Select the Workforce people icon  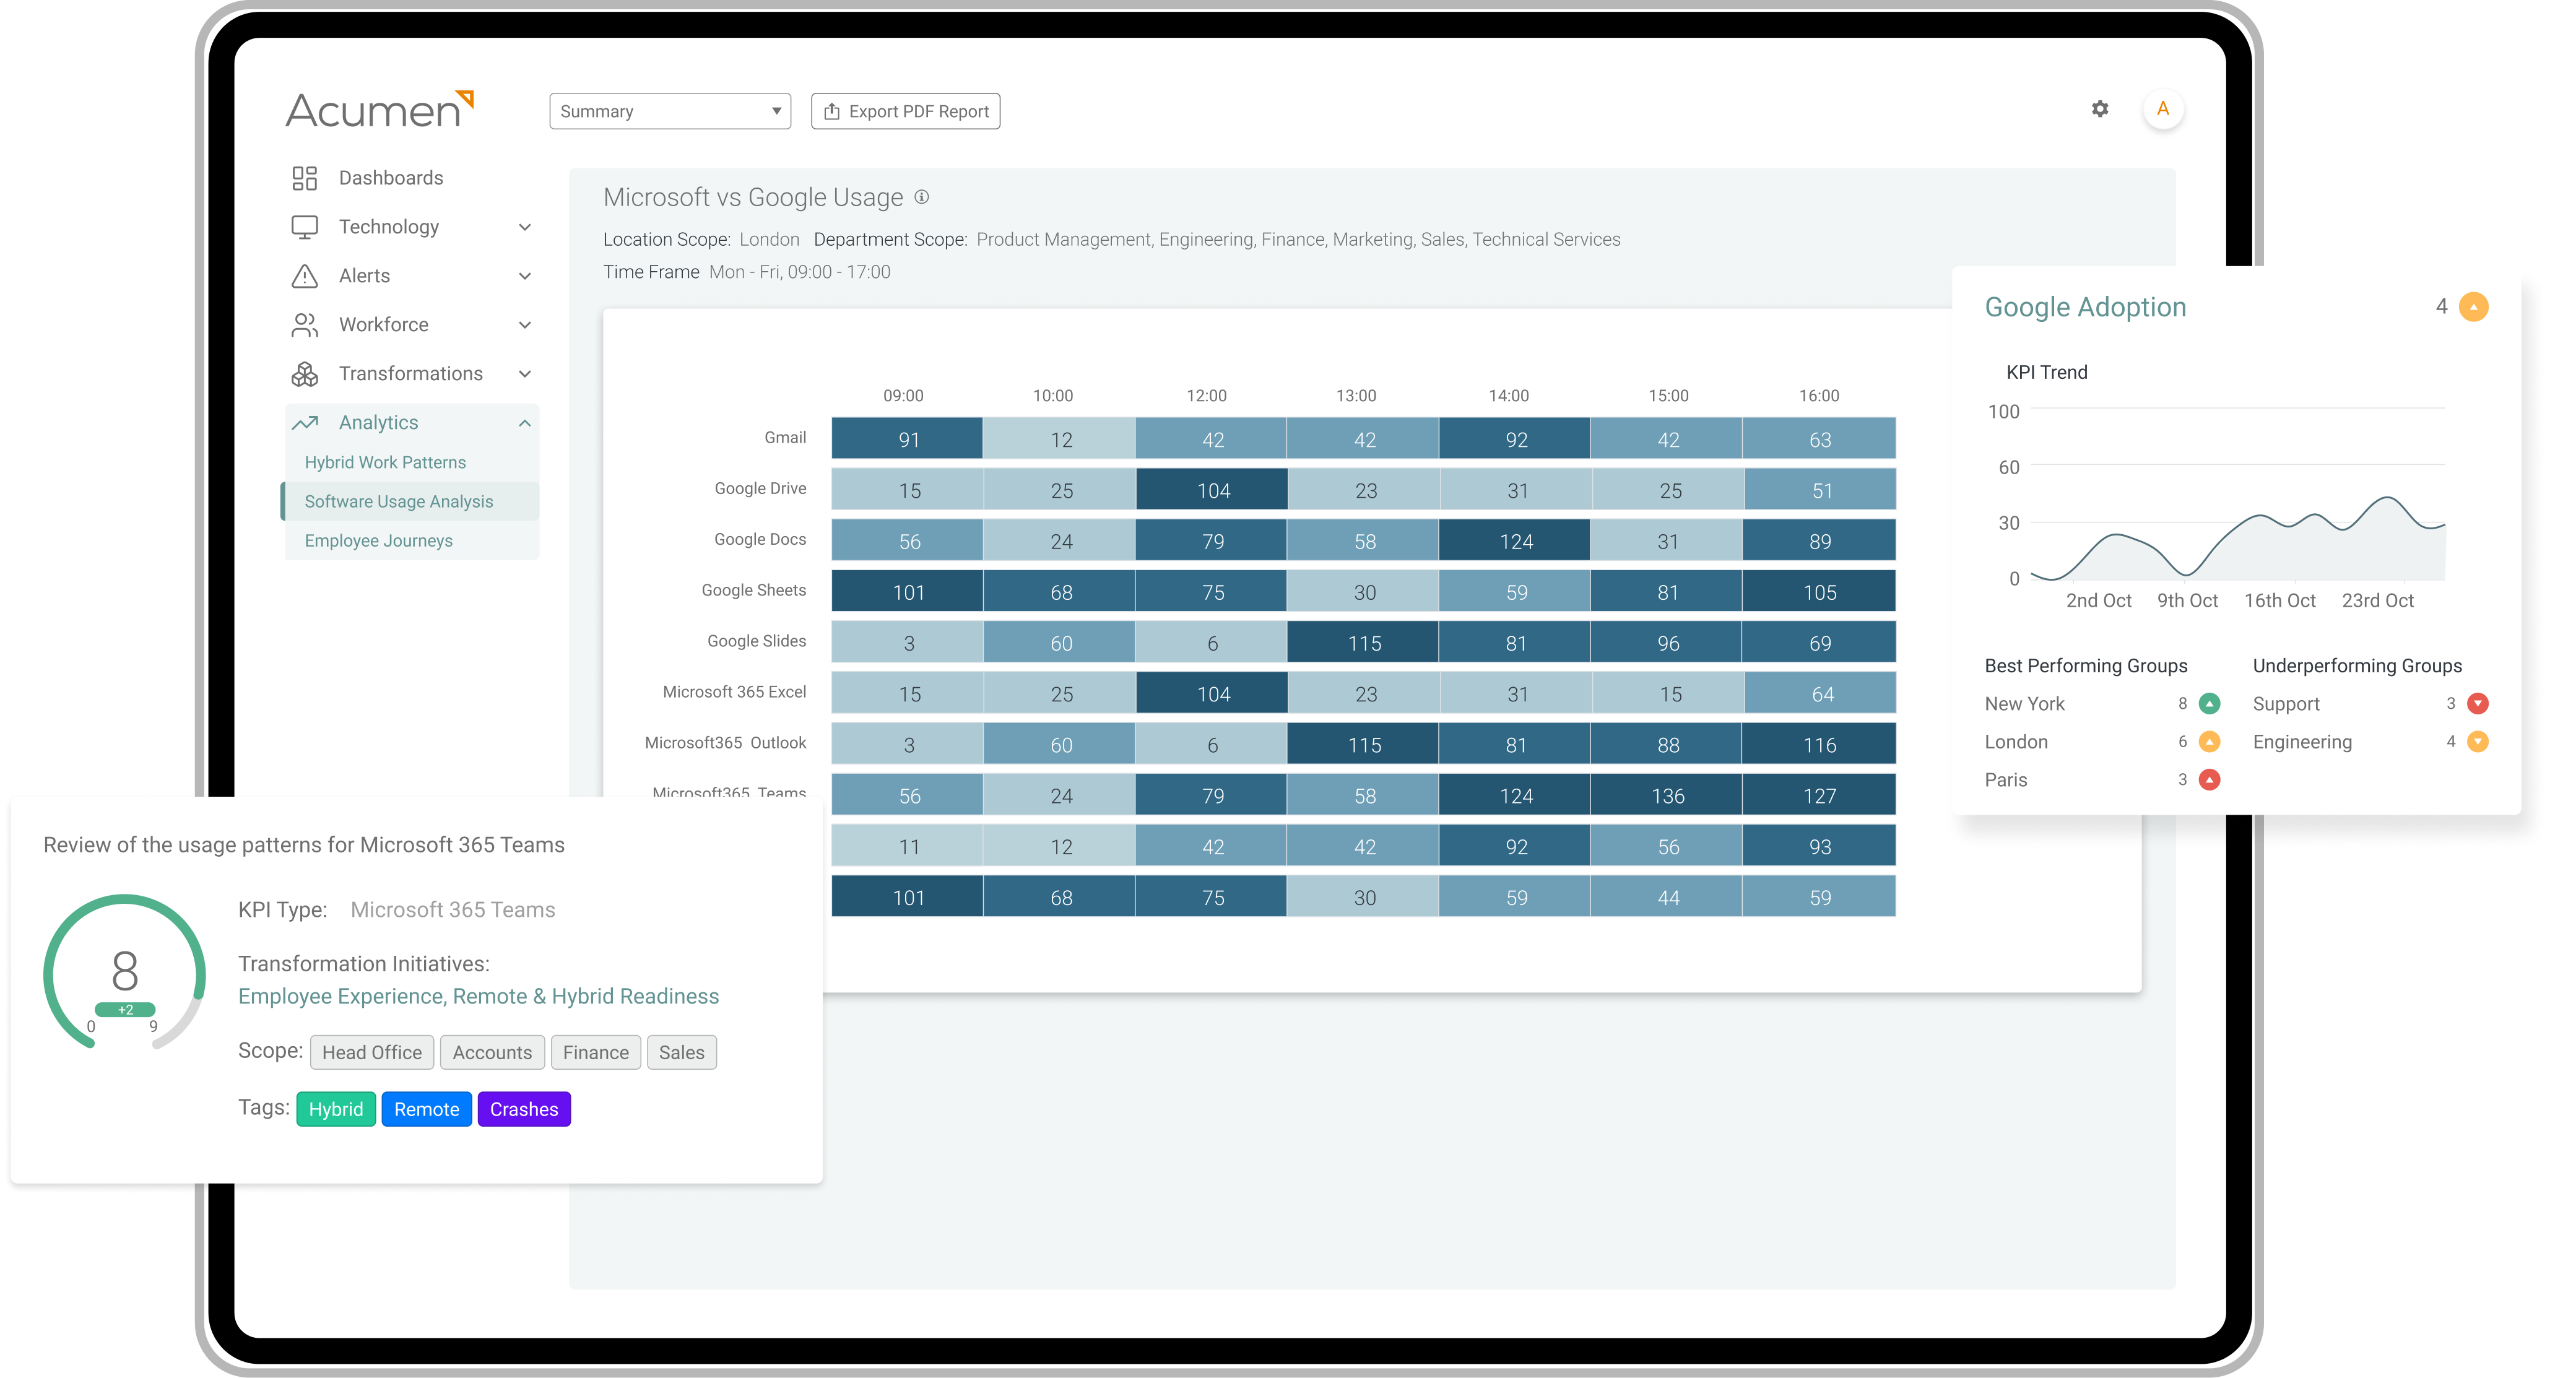point(304,325)
